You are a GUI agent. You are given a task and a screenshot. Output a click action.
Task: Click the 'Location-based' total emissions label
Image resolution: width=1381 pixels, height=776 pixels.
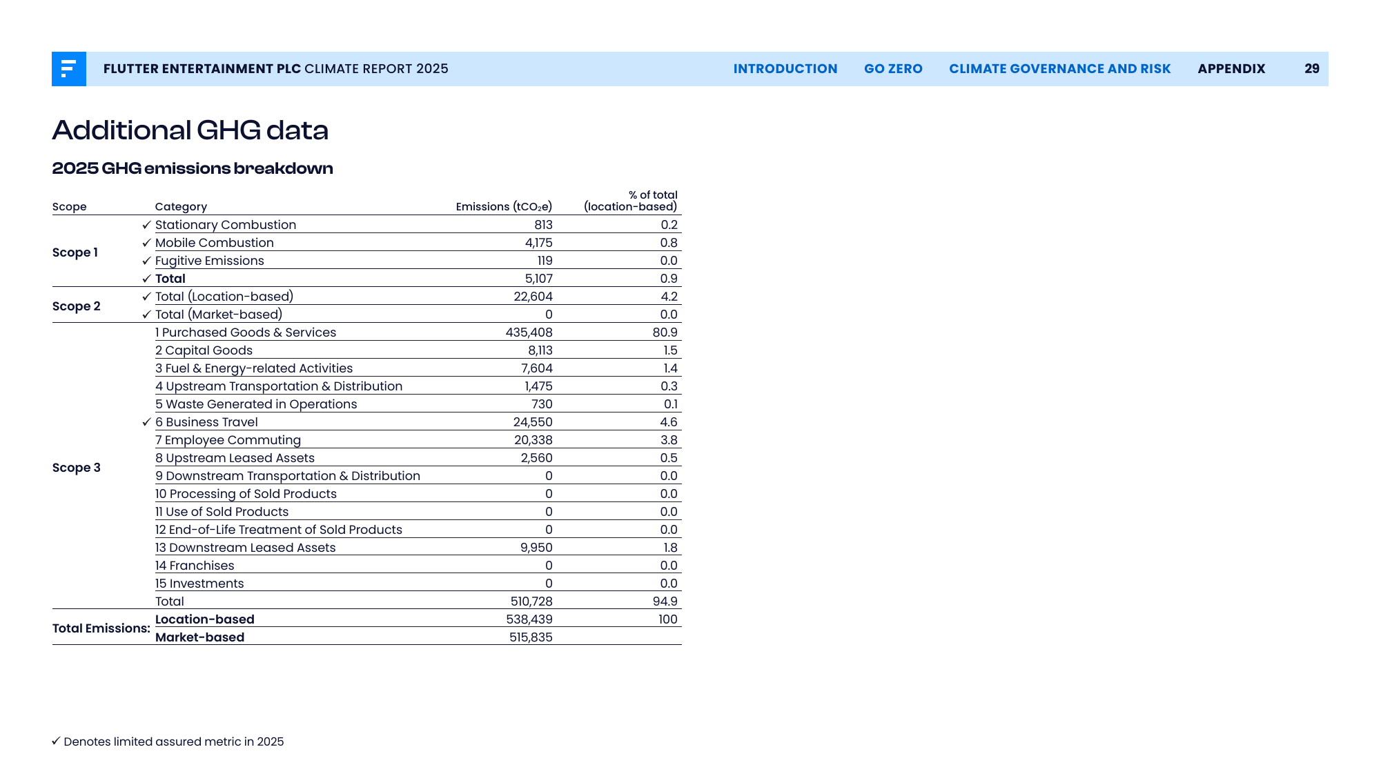coord(205,619)
